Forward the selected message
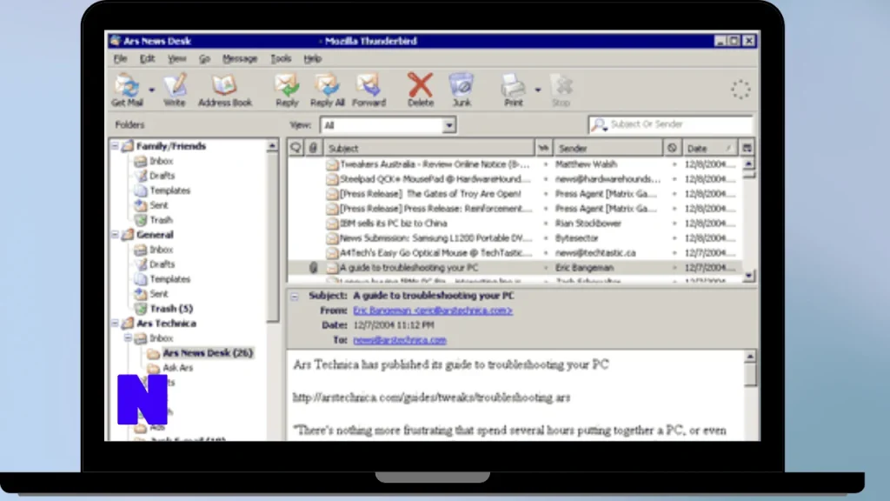Viewport: 890px width, 501px height. [x=369, y=90]
